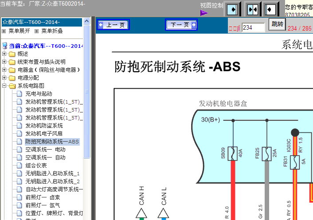Click computer icon beside 当前:众泰汽车

click(5, 46)
